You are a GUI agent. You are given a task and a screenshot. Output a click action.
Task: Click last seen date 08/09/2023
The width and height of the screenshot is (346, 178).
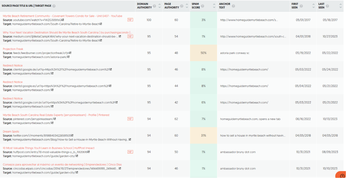point(330,152)
